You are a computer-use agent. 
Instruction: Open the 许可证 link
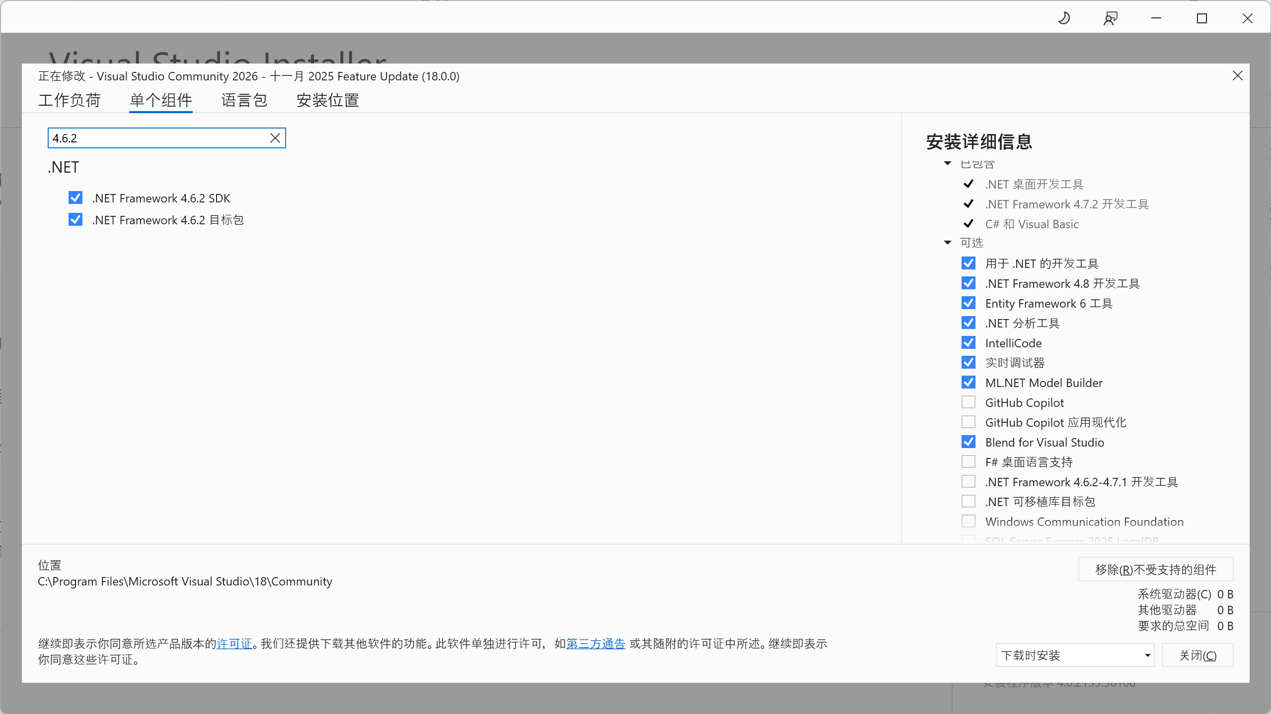[x=234, y=643]
